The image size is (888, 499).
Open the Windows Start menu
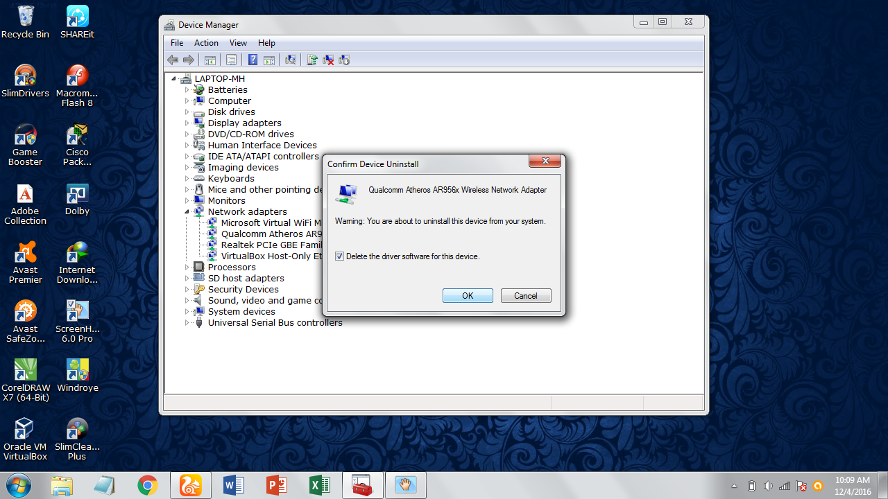[x=19, y=485]
